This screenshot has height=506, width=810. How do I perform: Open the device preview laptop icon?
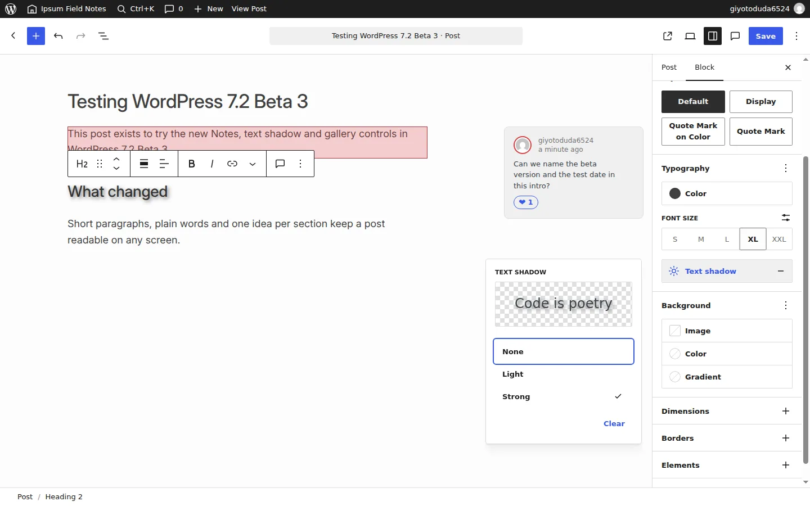(690, 36)
